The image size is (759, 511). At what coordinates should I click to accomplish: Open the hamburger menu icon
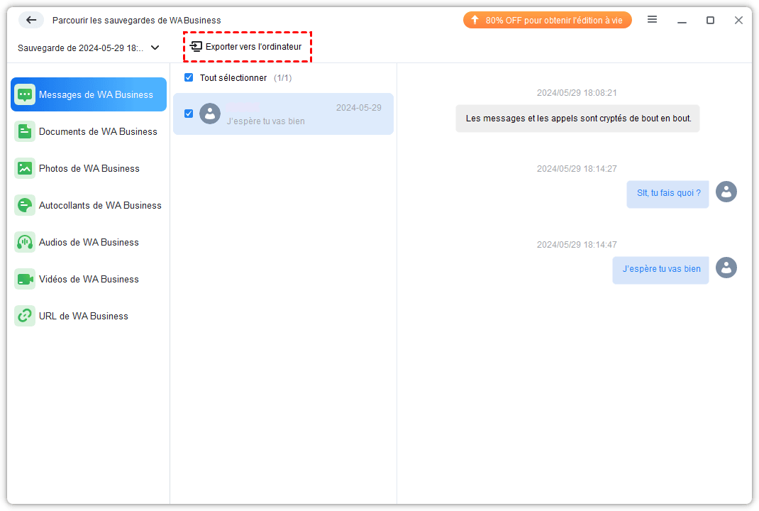tap(652, 20)
